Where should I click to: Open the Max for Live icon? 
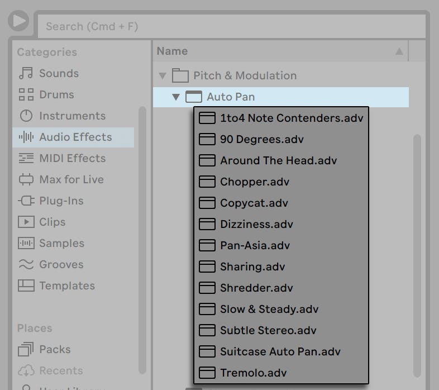[x=26, y=179]
